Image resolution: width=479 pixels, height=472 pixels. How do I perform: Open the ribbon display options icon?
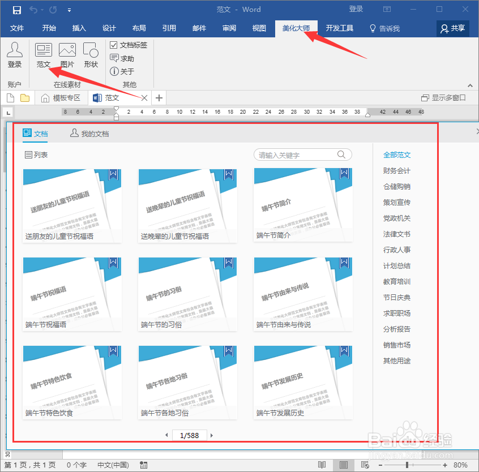point(387,9)
